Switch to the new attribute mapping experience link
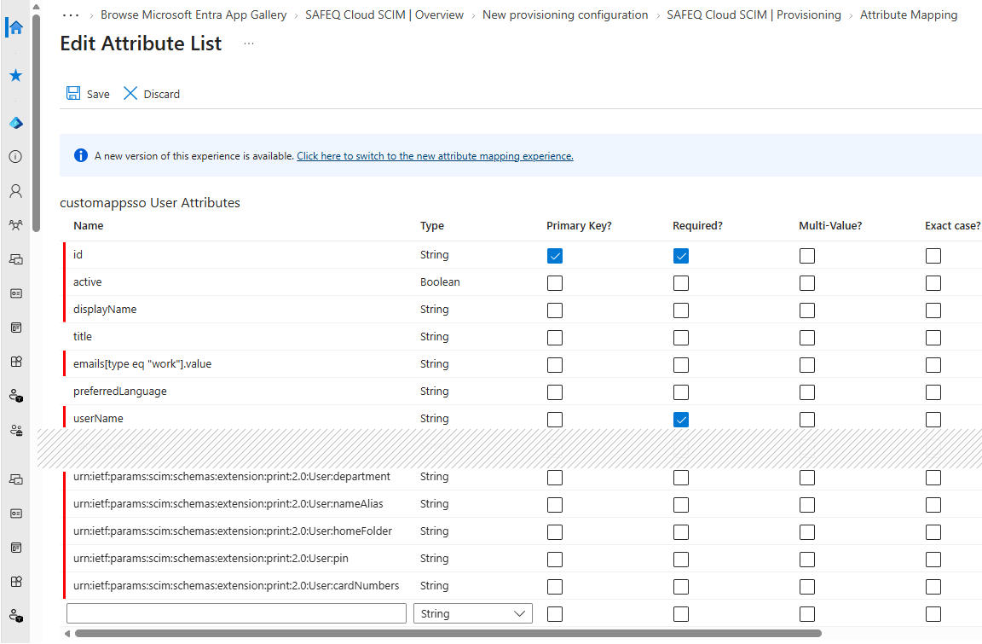The image size is (982, 644). (x=435, y=156)
